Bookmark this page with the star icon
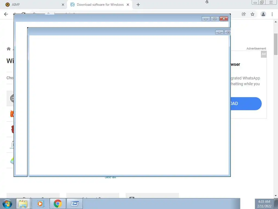The image size is (278, 209). (252, 14)
